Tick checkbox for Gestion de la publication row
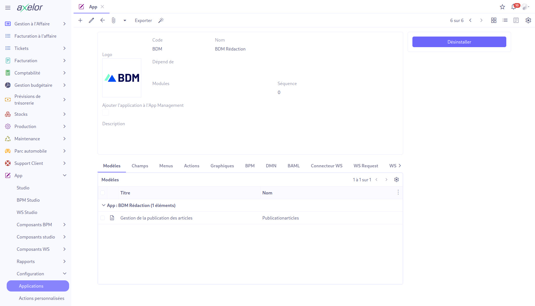 [x=103, y=218]
